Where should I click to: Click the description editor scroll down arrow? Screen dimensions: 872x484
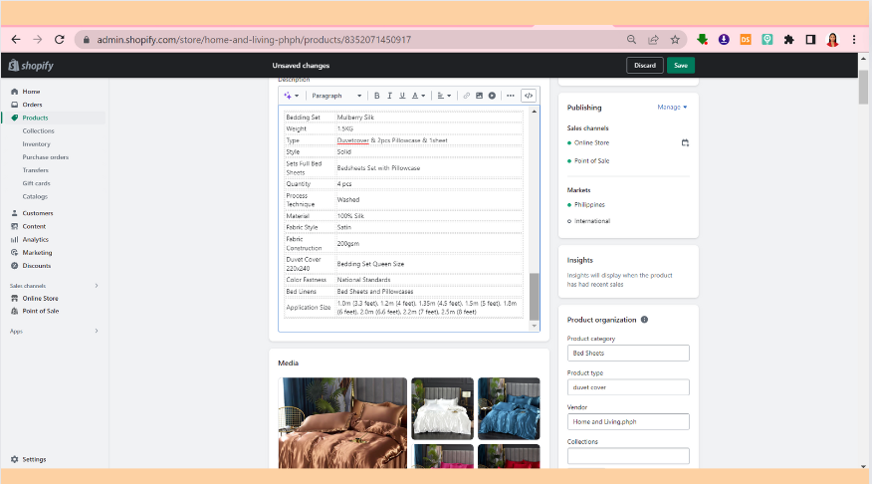[534, 326]
